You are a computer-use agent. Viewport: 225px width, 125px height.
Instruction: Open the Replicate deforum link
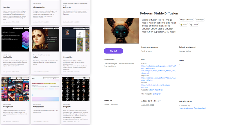click(x=159, y=79)
